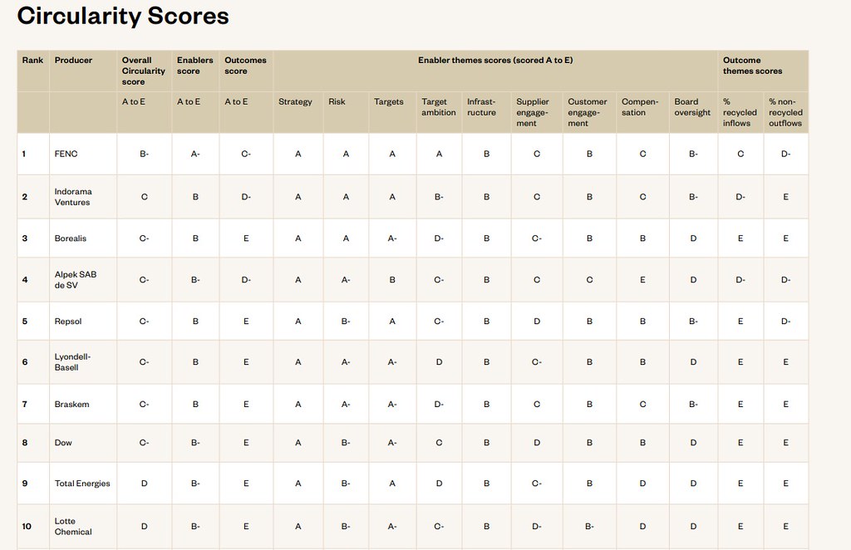
Task: Click rank number 5 in Repsol row
Action: click(24, 321)
